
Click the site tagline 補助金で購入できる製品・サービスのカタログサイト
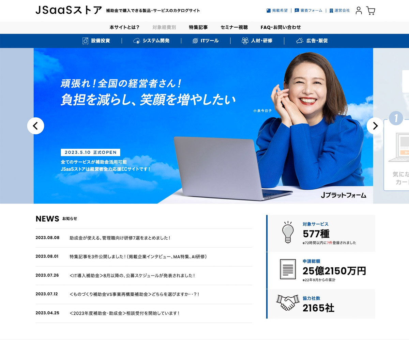tap(153, 11)
